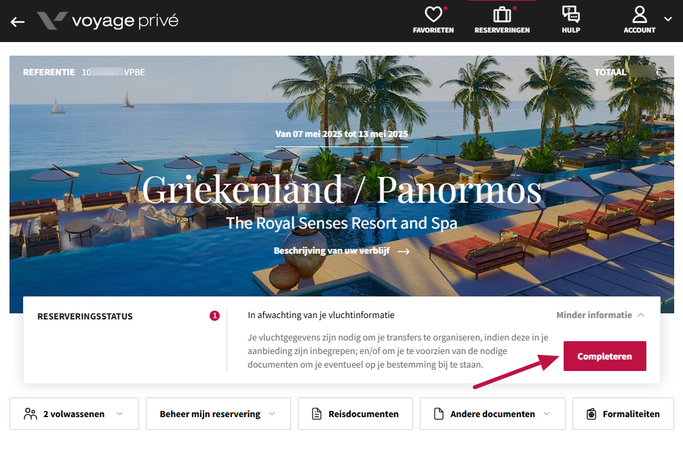Collapse details via Minder informatie

click(600, 315)
